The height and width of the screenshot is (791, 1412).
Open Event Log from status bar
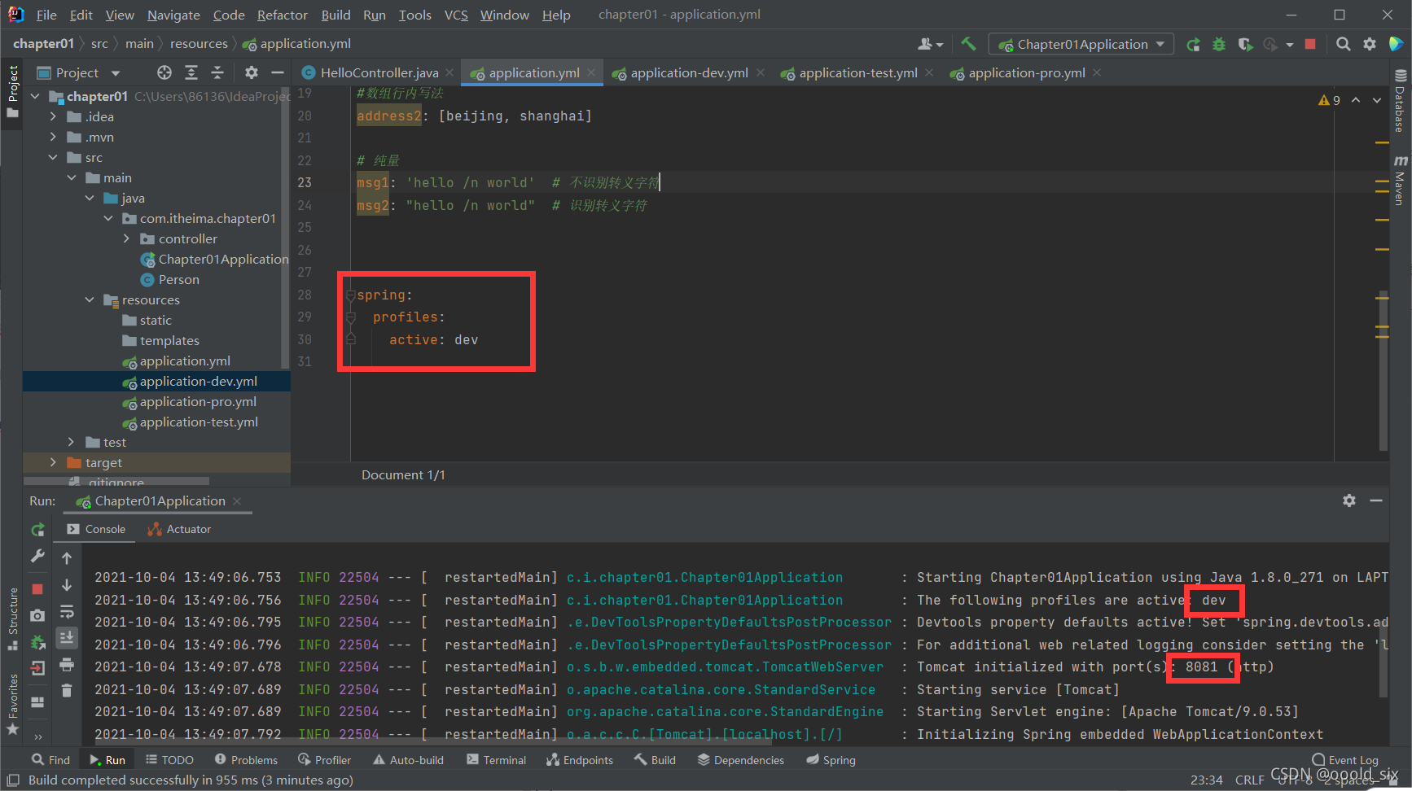pyautogui.click(x=1345, y=760)
